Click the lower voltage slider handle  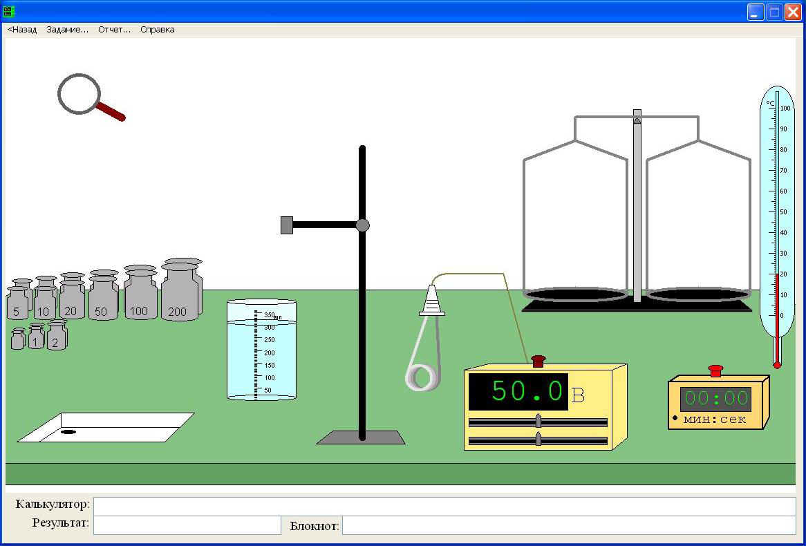click(x=538, y=440)
